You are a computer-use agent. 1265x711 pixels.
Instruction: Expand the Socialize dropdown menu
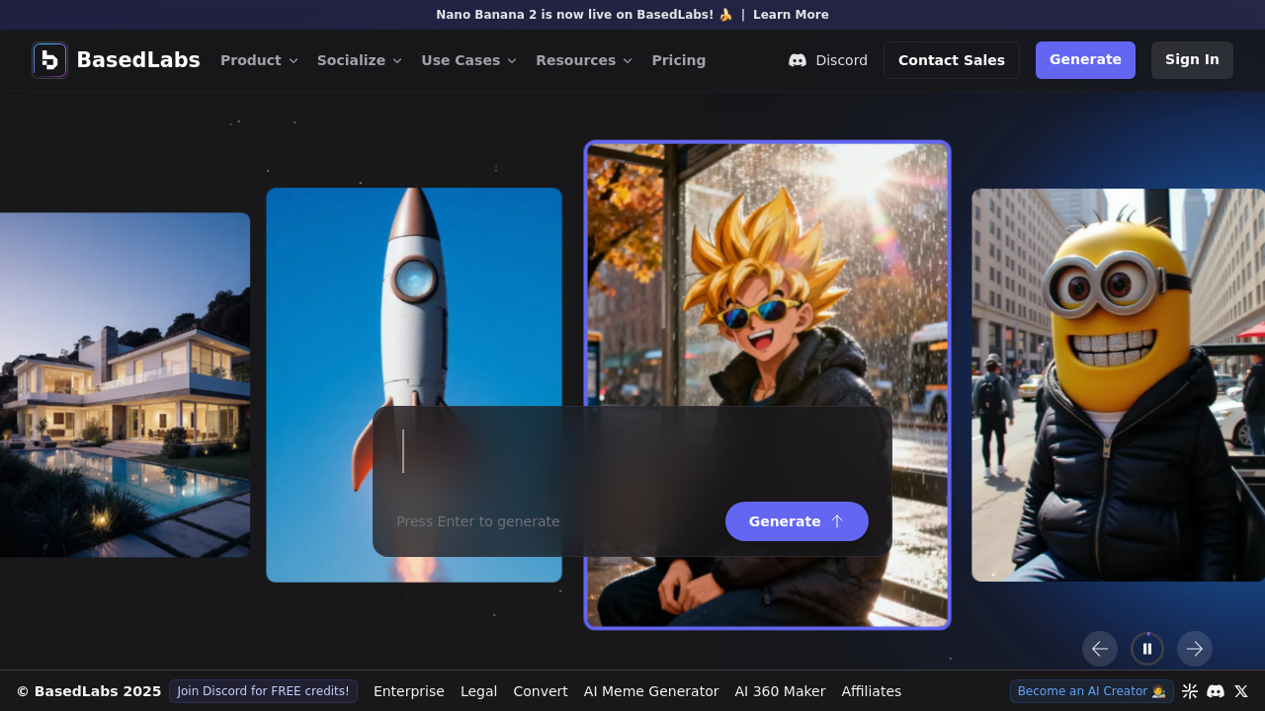pos(359,60)
